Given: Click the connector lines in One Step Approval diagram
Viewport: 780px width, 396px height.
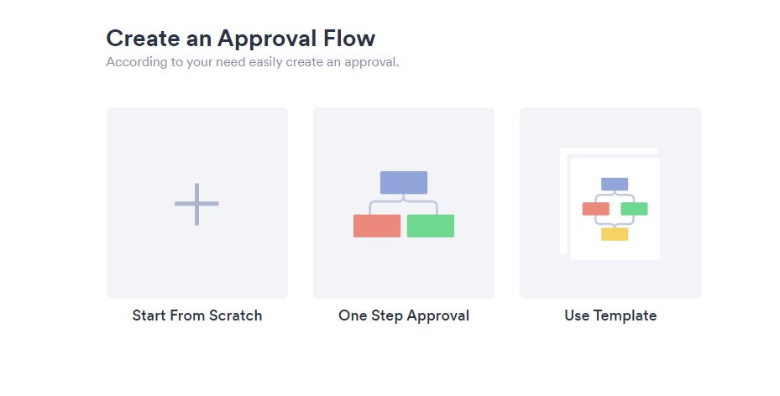Looking at the screenshot, I should (x=404, y=204).
